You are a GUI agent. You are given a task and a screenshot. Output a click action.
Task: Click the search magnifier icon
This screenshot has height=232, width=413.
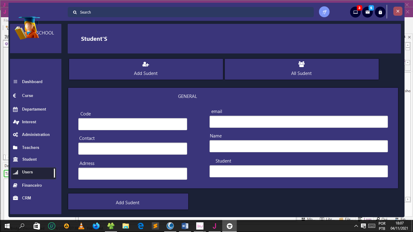coord(75,12)
